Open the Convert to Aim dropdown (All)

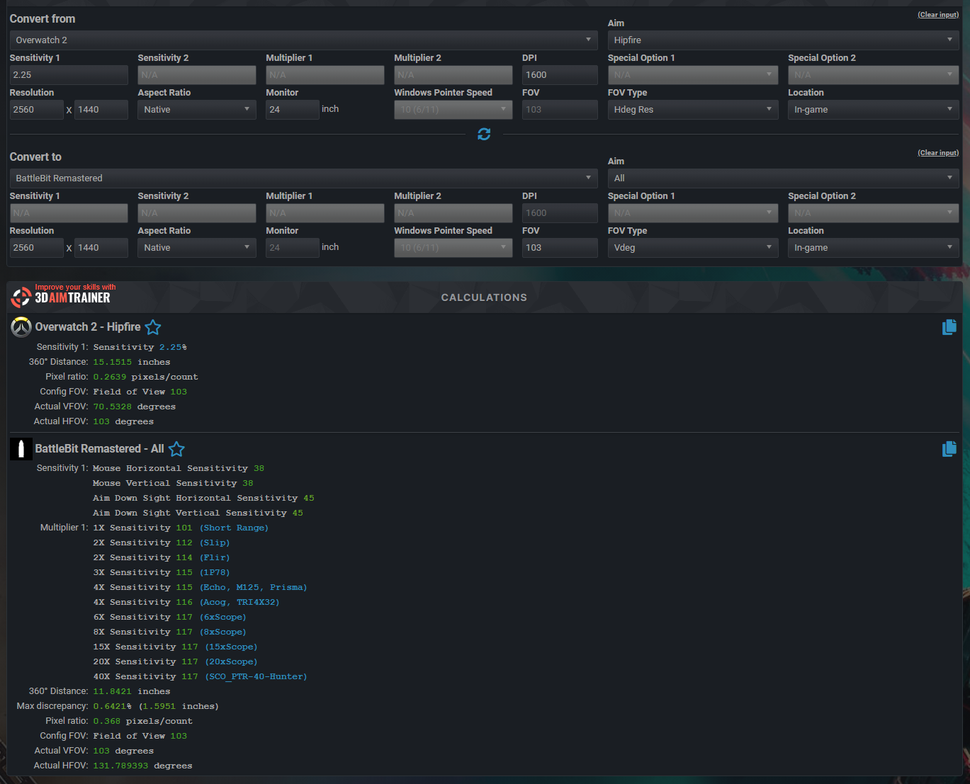[783, 178]
